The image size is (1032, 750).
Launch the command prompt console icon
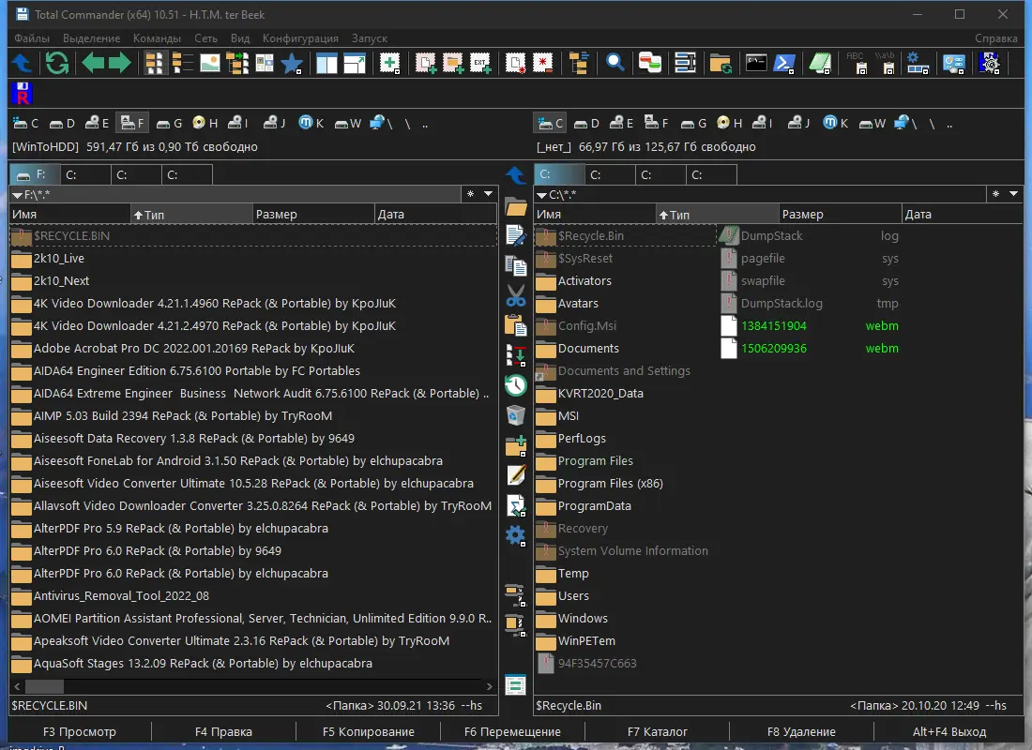755,63
